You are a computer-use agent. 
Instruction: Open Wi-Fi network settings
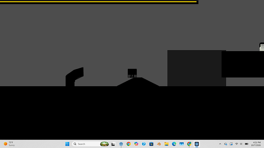point(236,144)
